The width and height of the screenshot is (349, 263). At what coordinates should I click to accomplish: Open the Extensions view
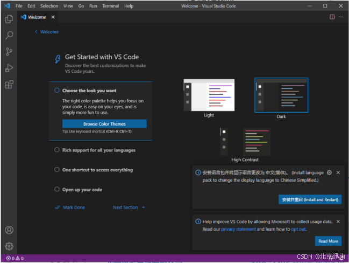click(9, 84)
